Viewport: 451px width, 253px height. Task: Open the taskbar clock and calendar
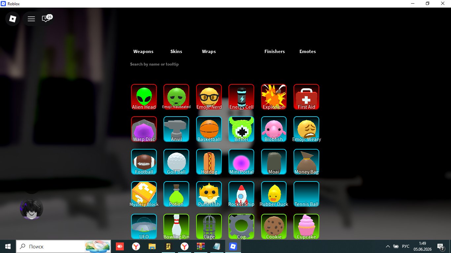pyautogui.click(x=422, y=246)
